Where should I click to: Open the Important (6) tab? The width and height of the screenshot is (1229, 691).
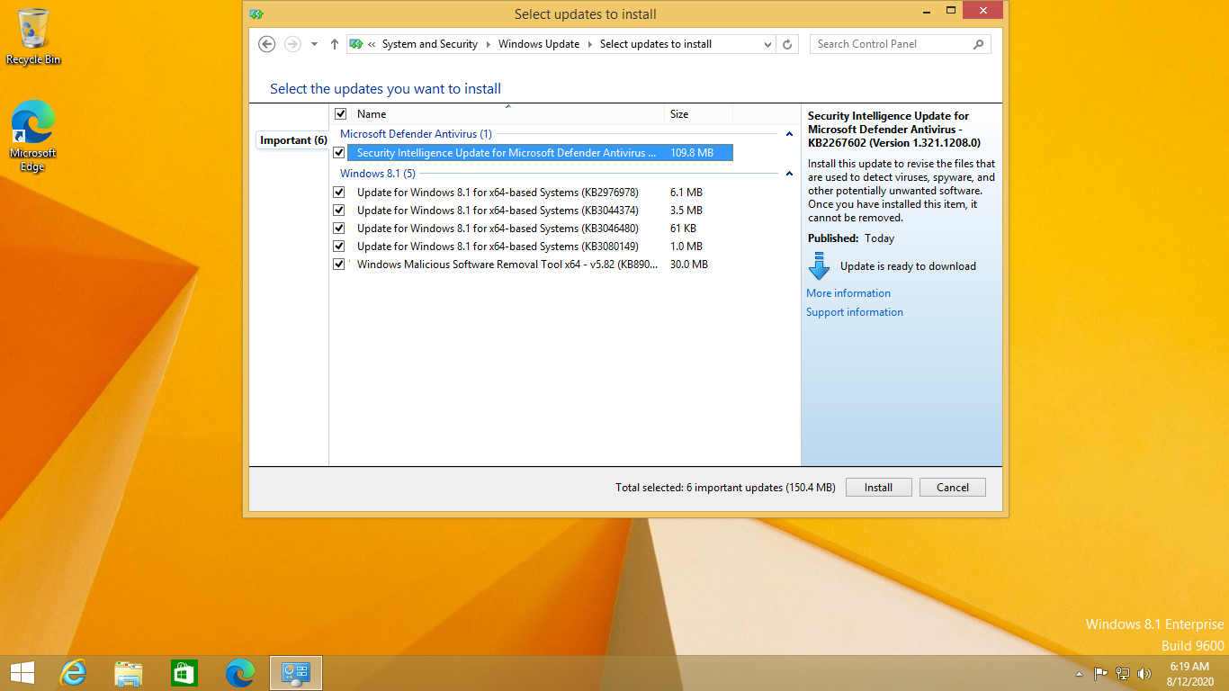click(x=293, y=140)
